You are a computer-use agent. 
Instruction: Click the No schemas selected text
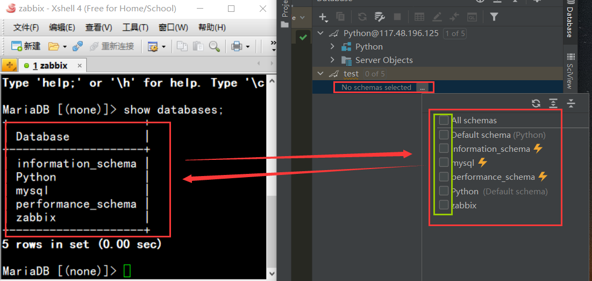(x=376, y=87)
